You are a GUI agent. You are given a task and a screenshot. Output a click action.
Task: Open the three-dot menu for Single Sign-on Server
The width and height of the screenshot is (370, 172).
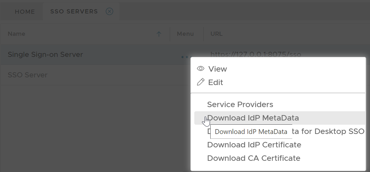pyautogui.click(x=185, y=57)
